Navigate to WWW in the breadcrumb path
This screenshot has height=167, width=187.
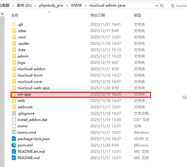point(76,5)
